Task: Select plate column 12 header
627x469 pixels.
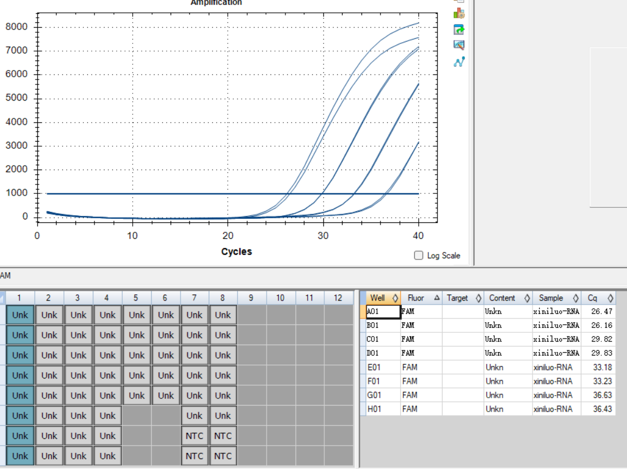Action: (338, 298)
